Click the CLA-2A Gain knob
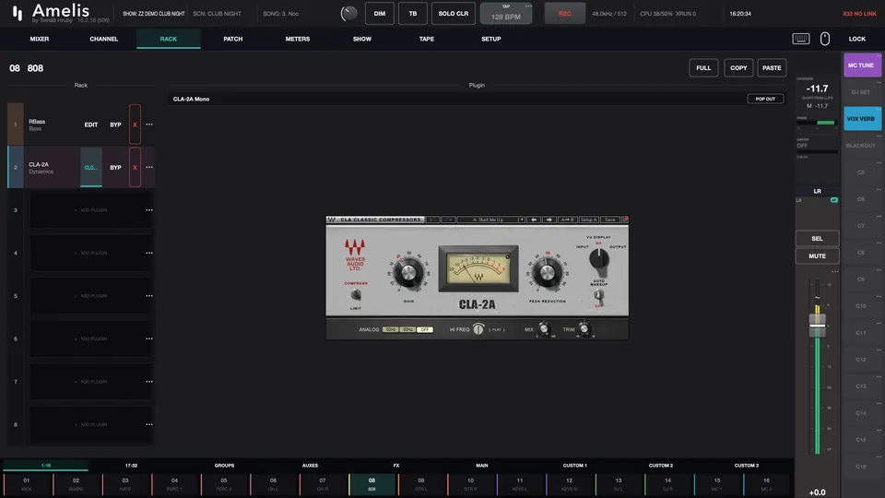 [408, 273]
